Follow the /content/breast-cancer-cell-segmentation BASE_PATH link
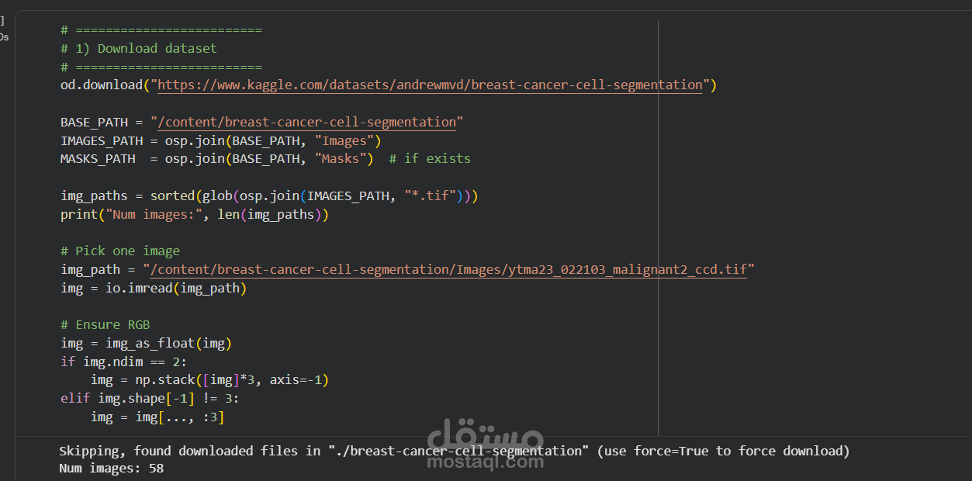Screen dimensions: 972x481 [x=307, y=122]
